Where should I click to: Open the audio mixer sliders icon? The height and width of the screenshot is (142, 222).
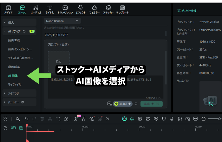[x=180, y=119]
